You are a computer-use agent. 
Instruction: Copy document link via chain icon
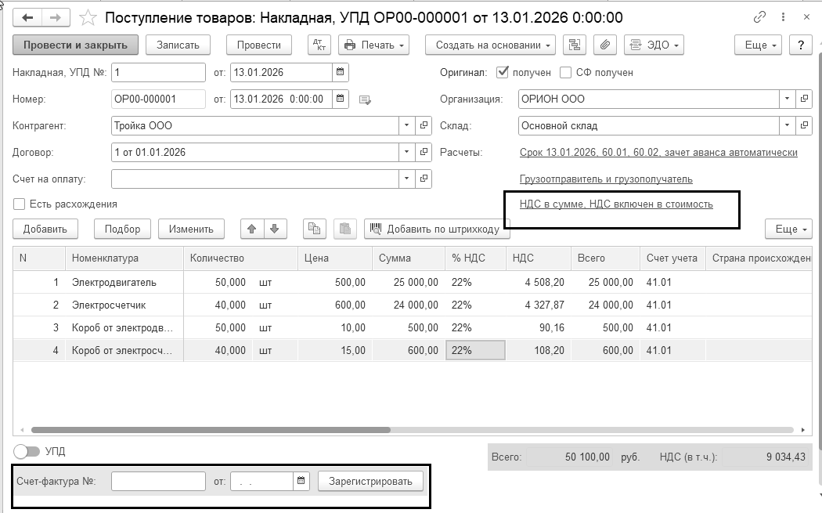coord(759,17)
